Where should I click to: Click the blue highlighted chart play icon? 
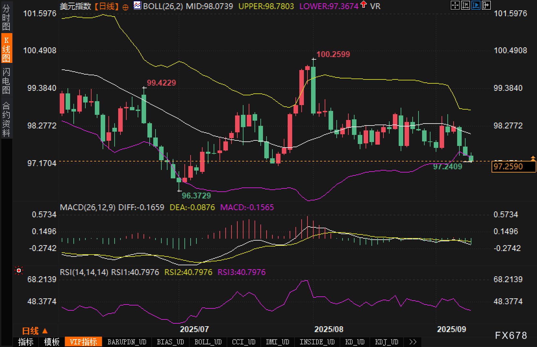[x=476, y=5]
